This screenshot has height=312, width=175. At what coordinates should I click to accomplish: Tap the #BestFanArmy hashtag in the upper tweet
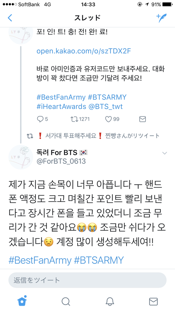click(61, 97)
